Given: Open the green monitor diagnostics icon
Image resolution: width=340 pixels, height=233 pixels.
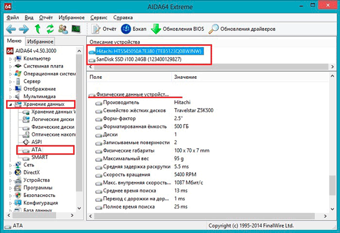Looking at the screenshot, I should tap(76, 29).
